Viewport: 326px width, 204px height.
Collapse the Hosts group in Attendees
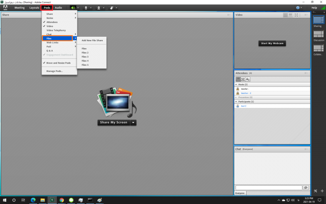(236, 84)
